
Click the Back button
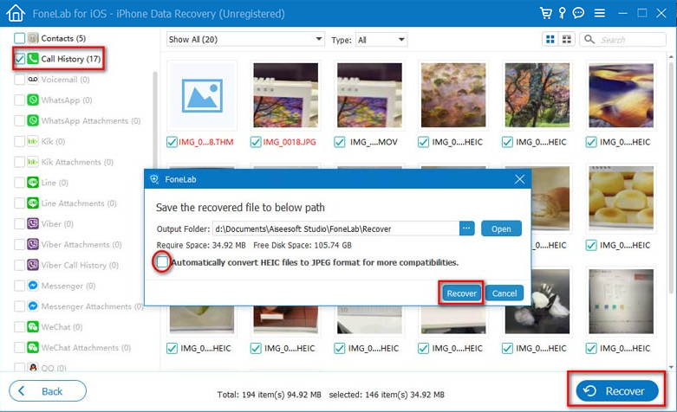click(48, 391)
